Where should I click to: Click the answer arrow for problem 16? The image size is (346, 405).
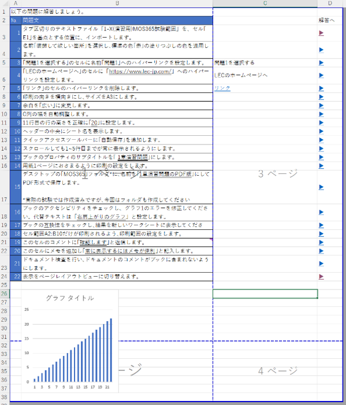click(321, 212)
